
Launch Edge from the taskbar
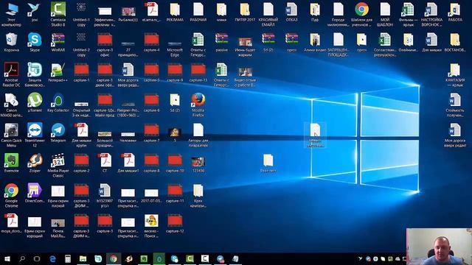point(52,259)
